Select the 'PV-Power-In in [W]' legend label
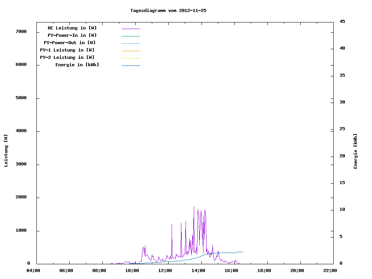Image resolution: width=372 pixels, height=279 pixels. tap(72, 35)
